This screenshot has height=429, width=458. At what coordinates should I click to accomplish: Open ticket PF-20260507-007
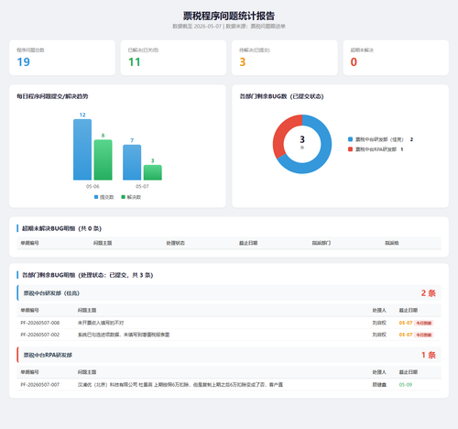pos(40,384)
